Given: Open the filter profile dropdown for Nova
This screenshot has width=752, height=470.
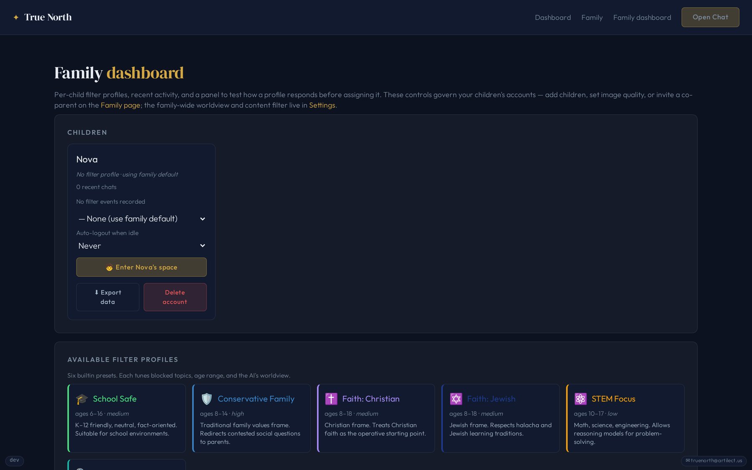Looking at the screenshot, I should click(141, 218).
